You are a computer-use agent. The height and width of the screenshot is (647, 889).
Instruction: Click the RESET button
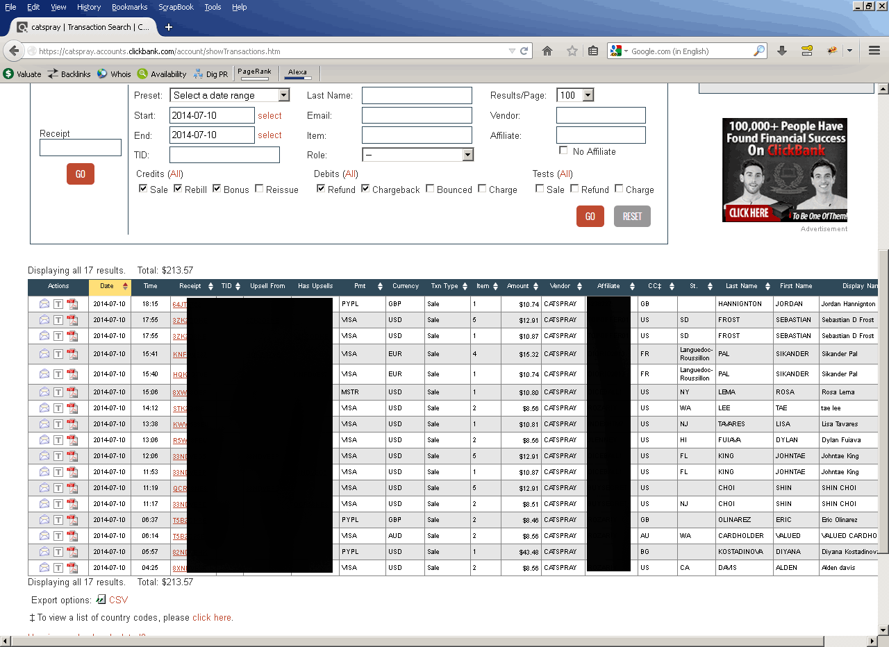pos(632,216)
